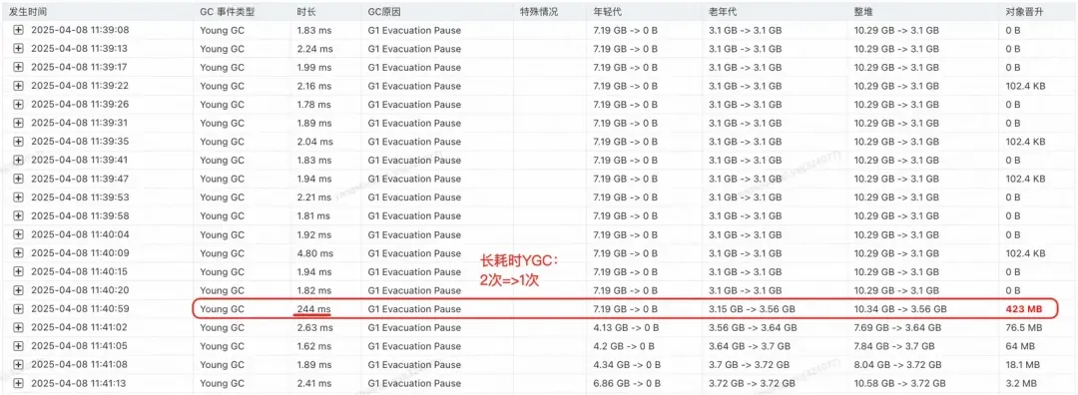Select the 64 MB promotion value
1078x395 pixels.
pos(1020,346)
